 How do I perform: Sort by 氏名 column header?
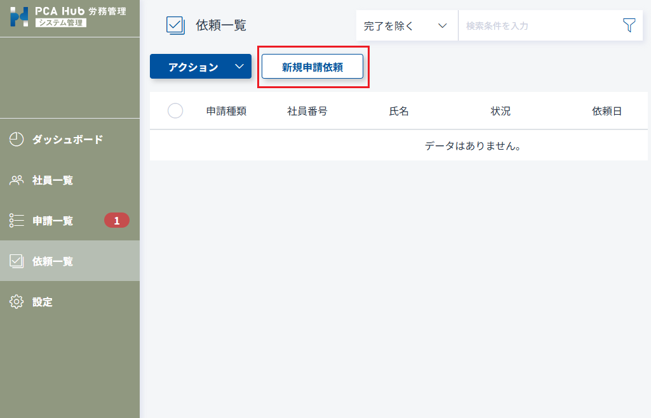pyautogui.click(x=399, y=111)
